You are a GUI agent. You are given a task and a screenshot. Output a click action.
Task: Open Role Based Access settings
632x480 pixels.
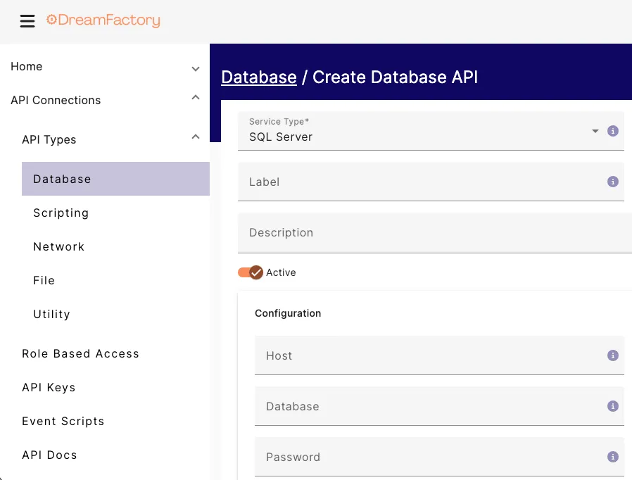pos(80,353)
